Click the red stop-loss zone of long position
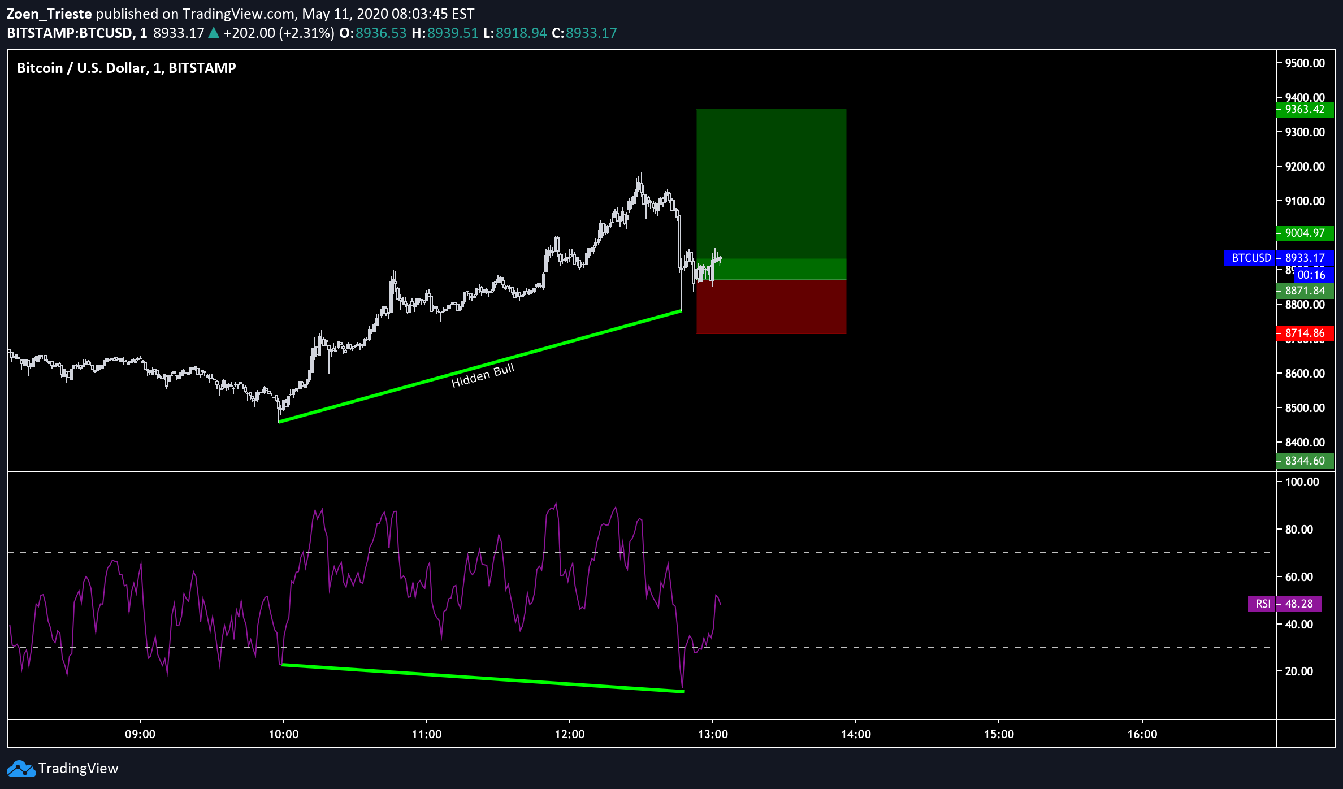This screenshot has height=789, width=1343. click(771, 306)
